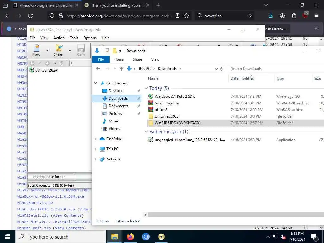Viewport: 324px width, 243px height.
Task: Open Firefox downloads panel icon
Action: point(271,16)
